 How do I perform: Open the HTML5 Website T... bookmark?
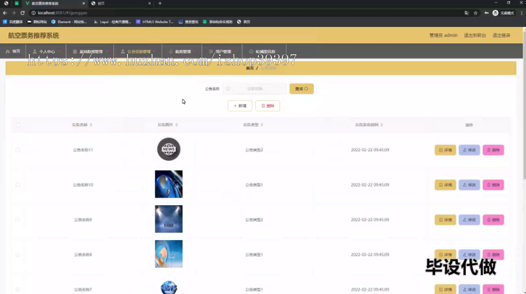(x=155, y=22)
